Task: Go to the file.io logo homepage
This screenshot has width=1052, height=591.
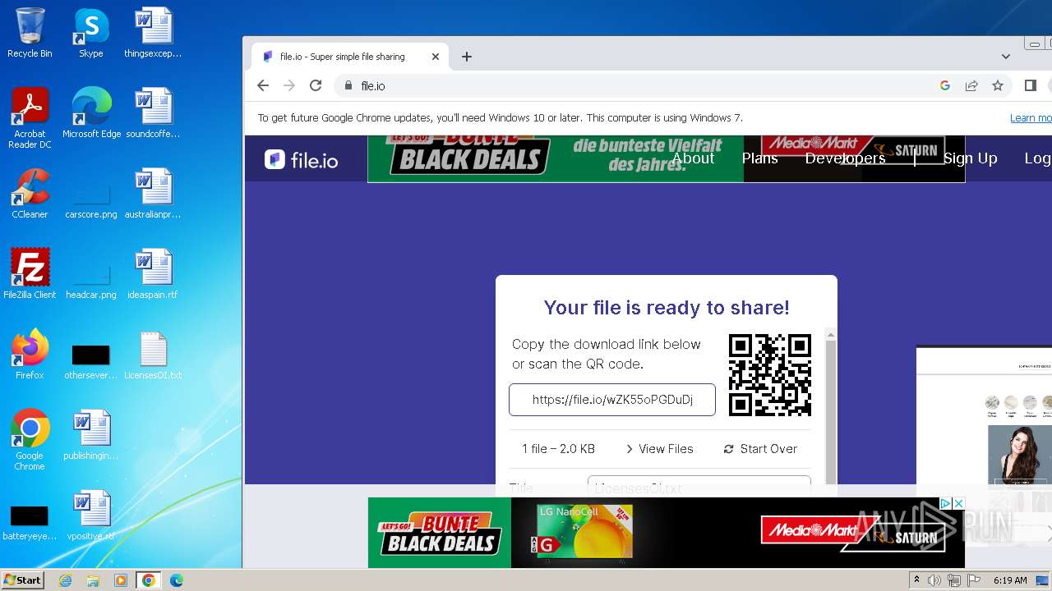Action: [302, 159]
